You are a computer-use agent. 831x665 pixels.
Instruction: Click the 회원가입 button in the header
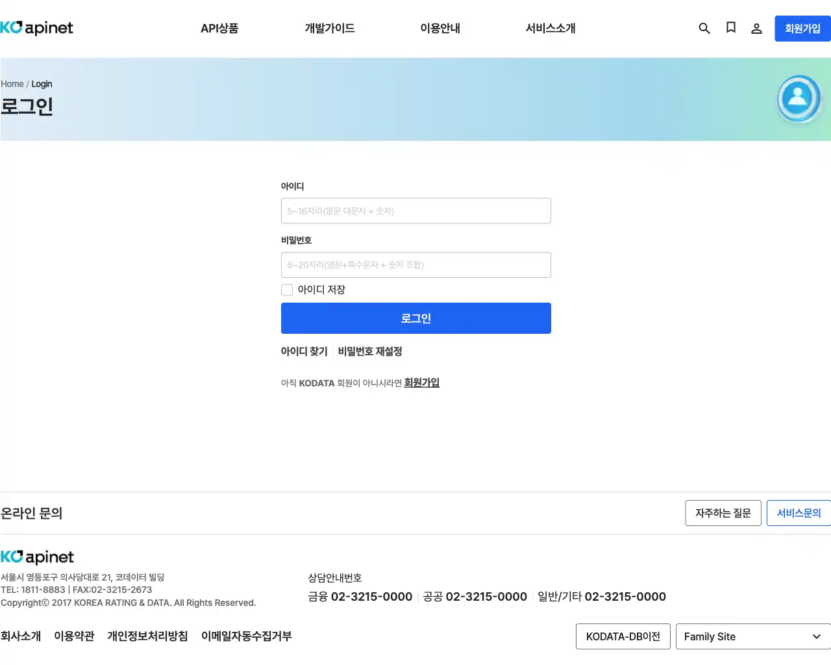(x=803, y=29)
